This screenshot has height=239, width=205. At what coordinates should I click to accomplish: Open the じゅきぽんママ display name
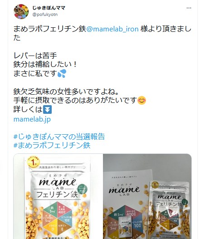(x=49, y=8)
